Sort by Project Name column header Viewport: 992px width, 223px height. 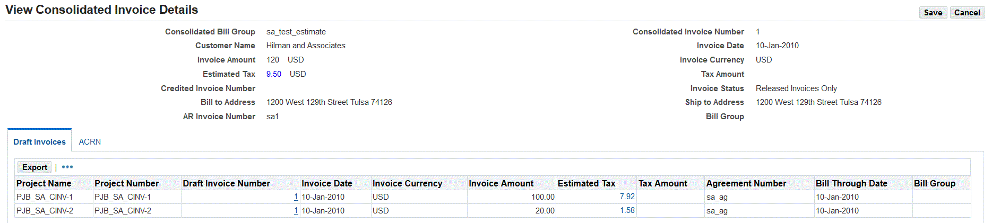pyautogui.click(x=44, y=183)
